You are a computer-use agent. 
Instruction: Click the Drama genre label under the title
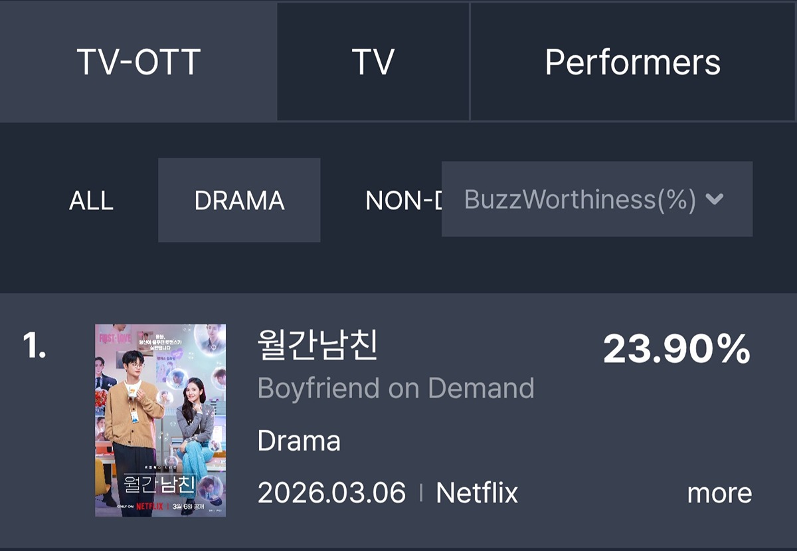tap(299, 441)
